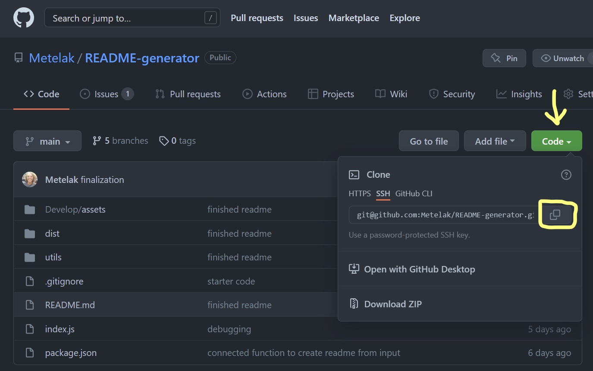
Task: Open the Add file dropdown
Action: [x=495, y=141]
